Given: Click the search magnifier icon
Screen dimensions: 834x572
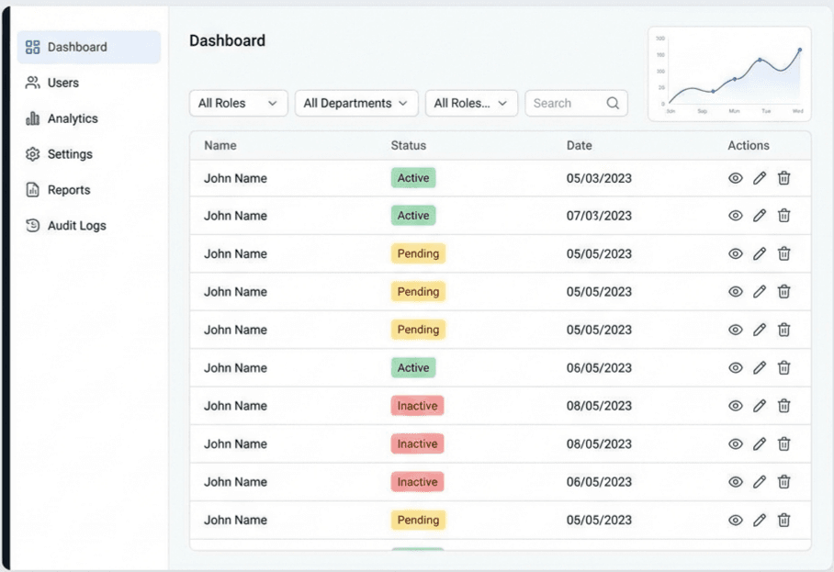Looking at the screenshot, I should (x=613, y=103).
